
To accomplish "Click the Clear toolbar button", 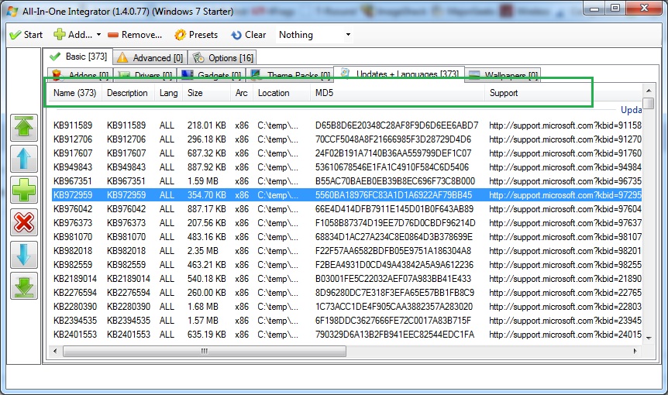I will (x=248, y=35).
